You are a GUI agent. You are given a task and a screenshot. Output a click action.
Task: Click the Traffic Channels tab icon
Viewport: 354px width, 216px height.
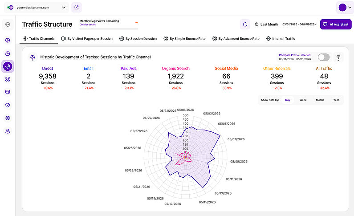tap(25, 39)
